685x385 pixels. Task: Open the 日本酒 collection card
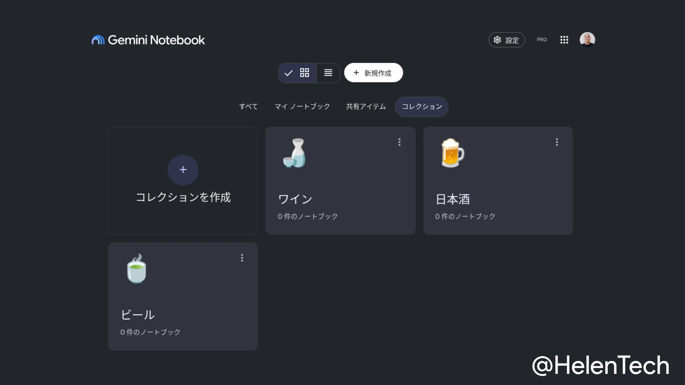[498, 181]
